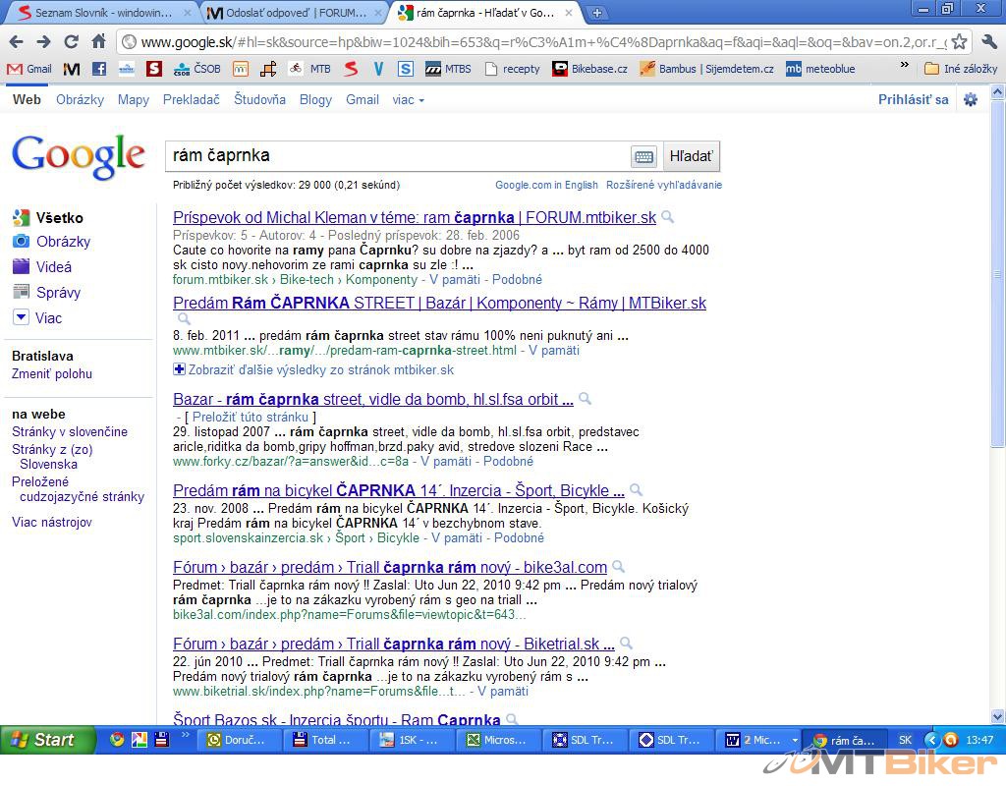Viewport: 1006px width, 786px height.
Task: Preview the first result with magnifier icon
Action: 667,217
